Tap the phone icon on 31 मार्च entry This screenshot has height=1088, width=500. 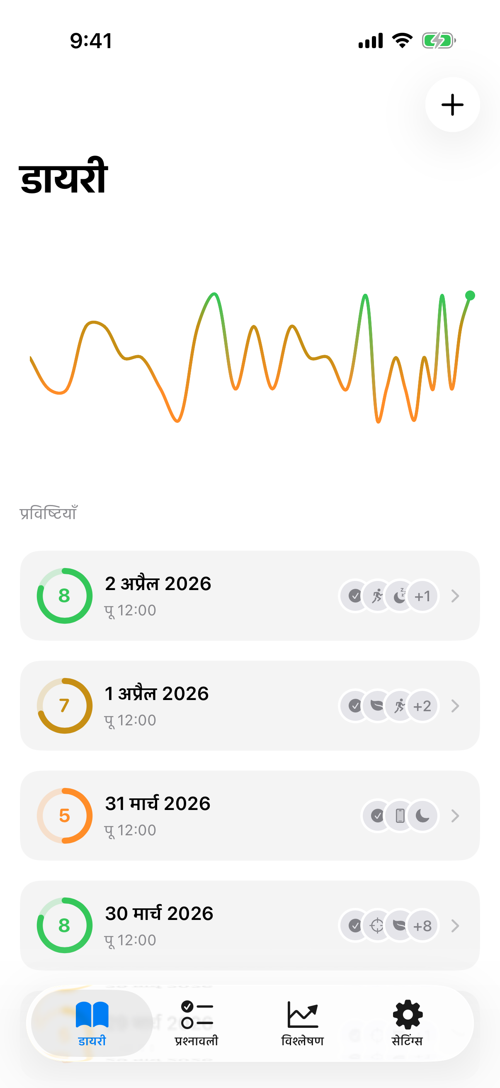400,815
